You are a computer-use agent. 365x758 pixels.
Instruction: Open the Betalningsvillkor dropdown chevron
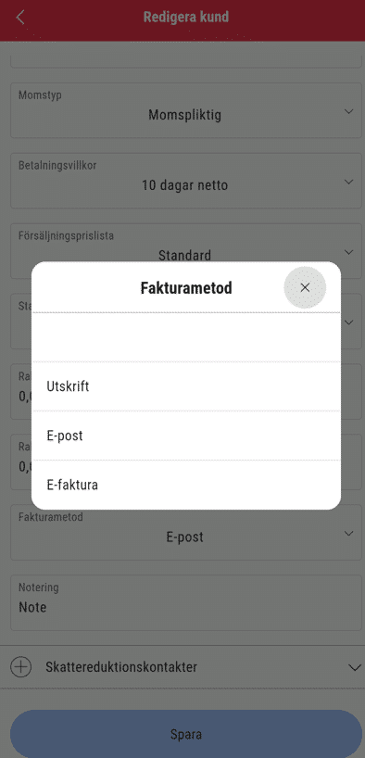click(x=348, y=182)
